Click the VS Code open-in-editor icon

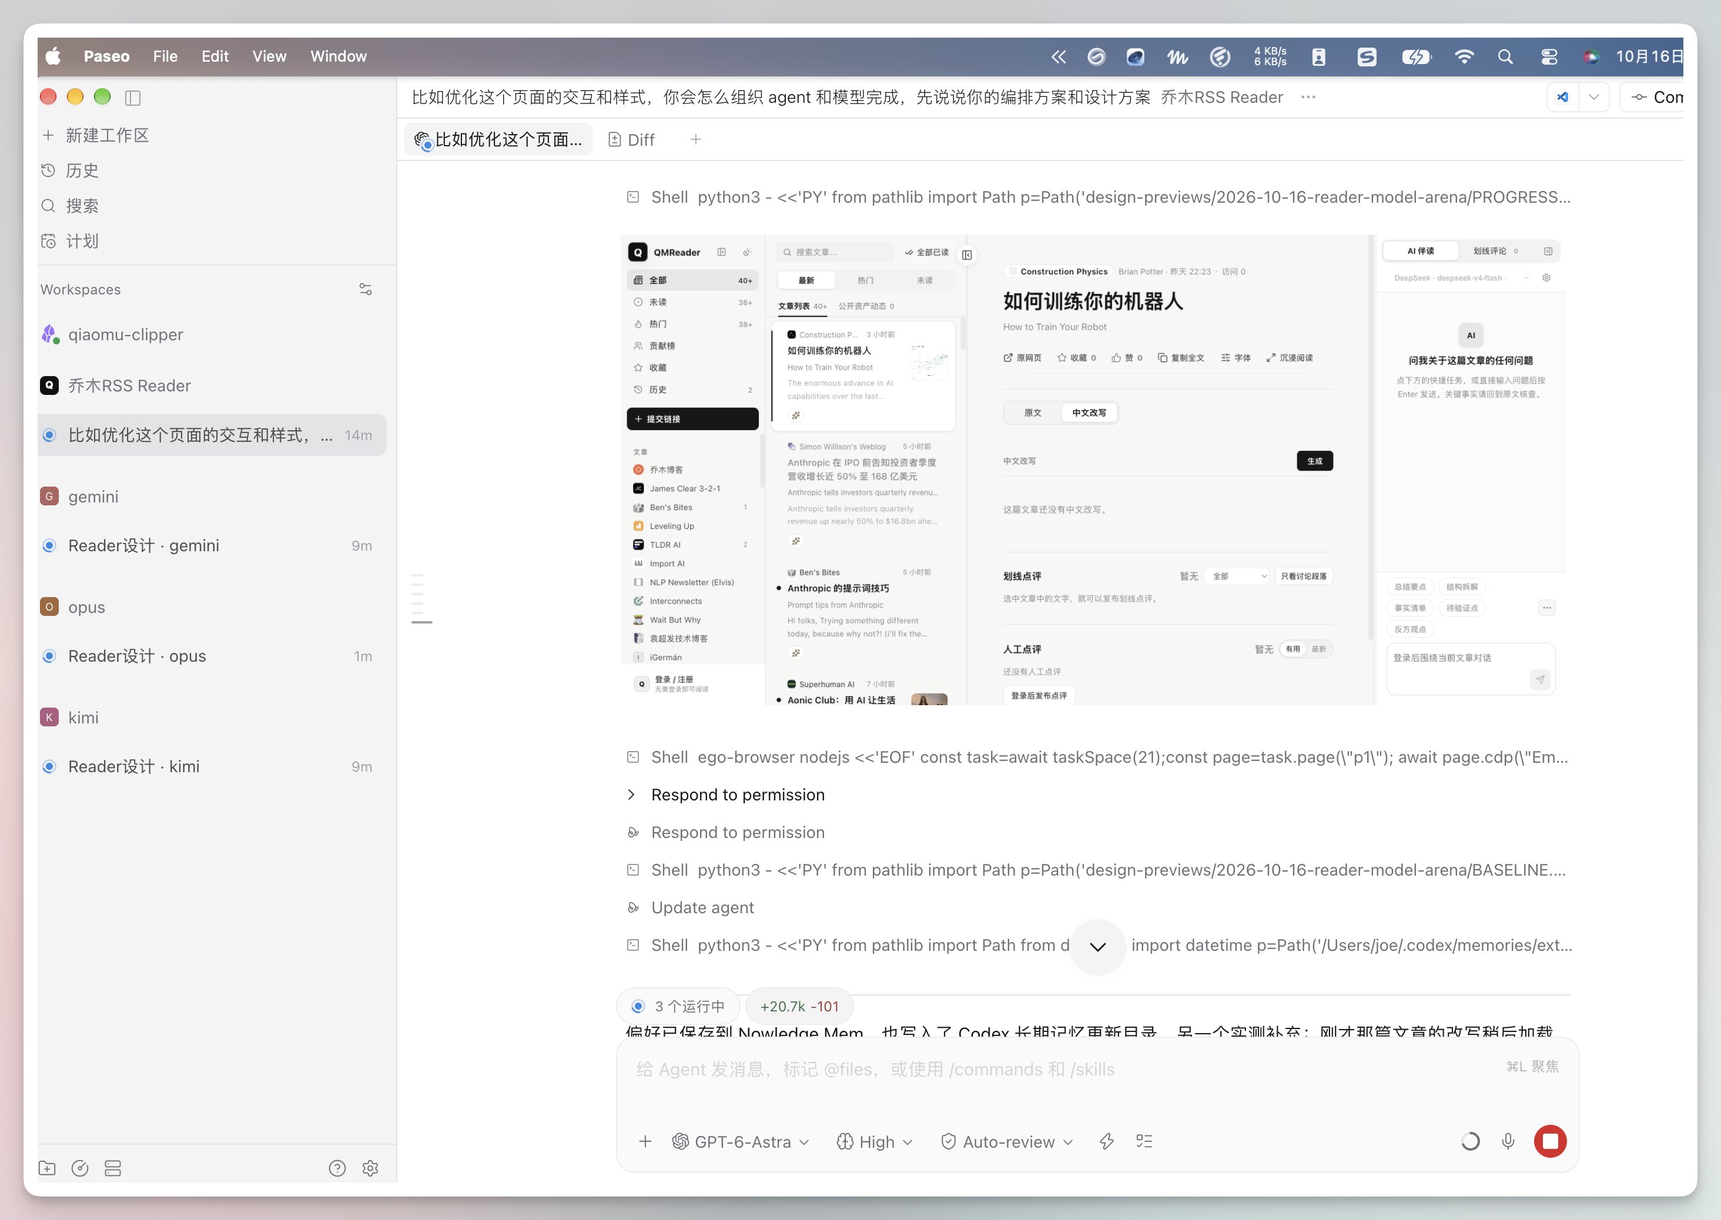pos(1562,98)
